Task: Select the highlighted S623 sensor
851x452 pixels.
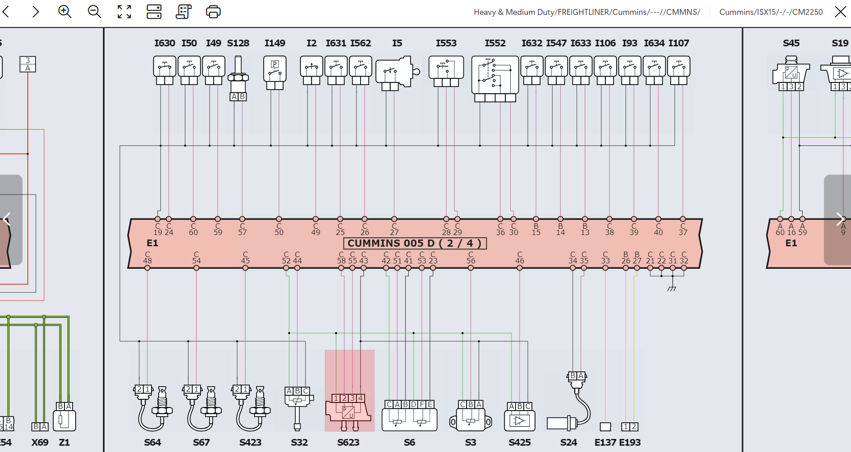Action: click(349, 411)
